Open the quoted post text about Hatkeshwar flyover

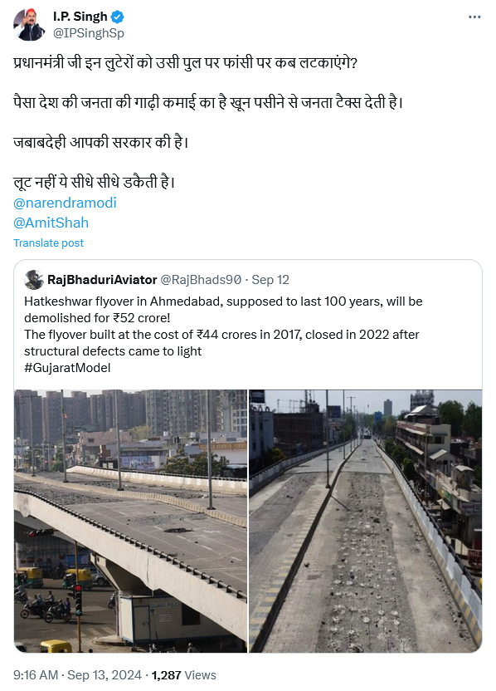pos(223,334)
